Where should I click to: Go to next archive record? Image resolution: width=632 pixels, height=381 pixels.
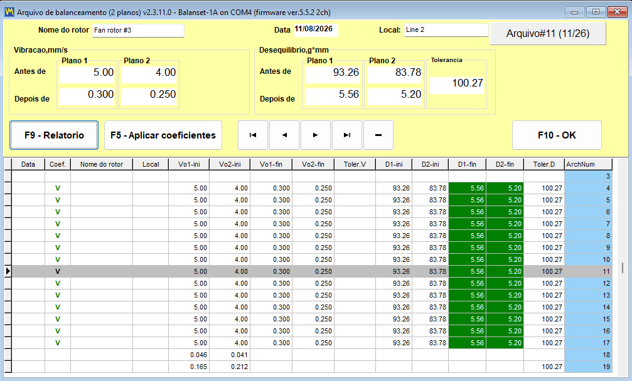click(x=316, y=135)
